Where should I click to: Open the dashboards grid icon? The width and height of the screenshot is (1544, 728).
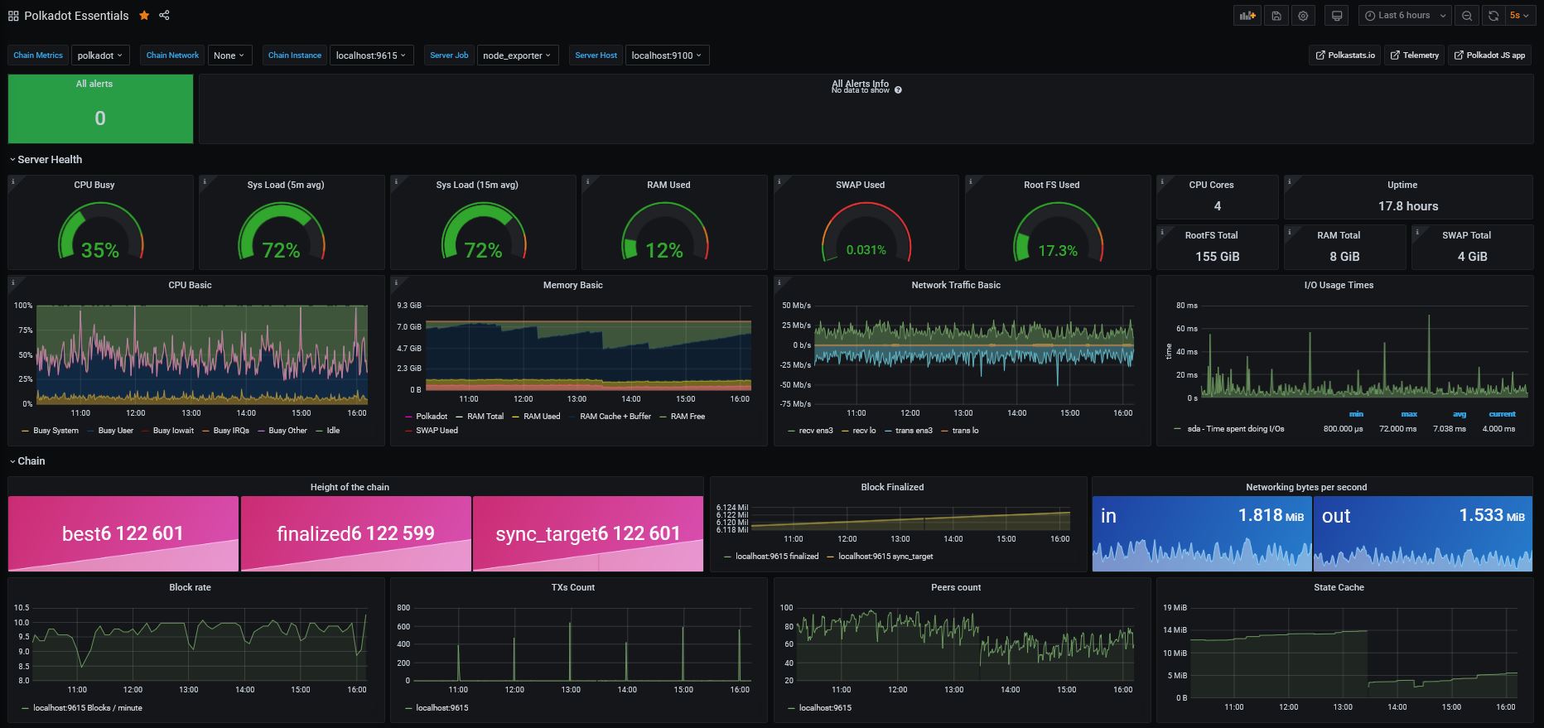point(13,16)
